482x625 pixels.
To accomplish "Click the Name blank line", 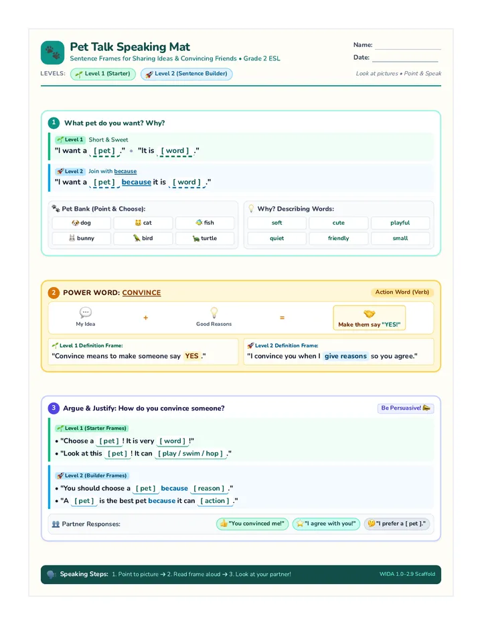I will coord(408,46).
